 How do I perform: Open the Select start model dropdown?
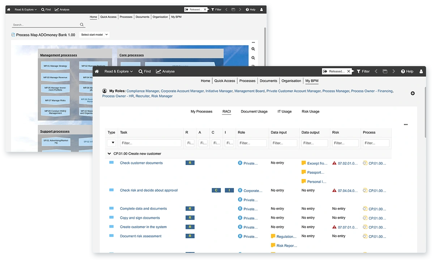point(94,35)
